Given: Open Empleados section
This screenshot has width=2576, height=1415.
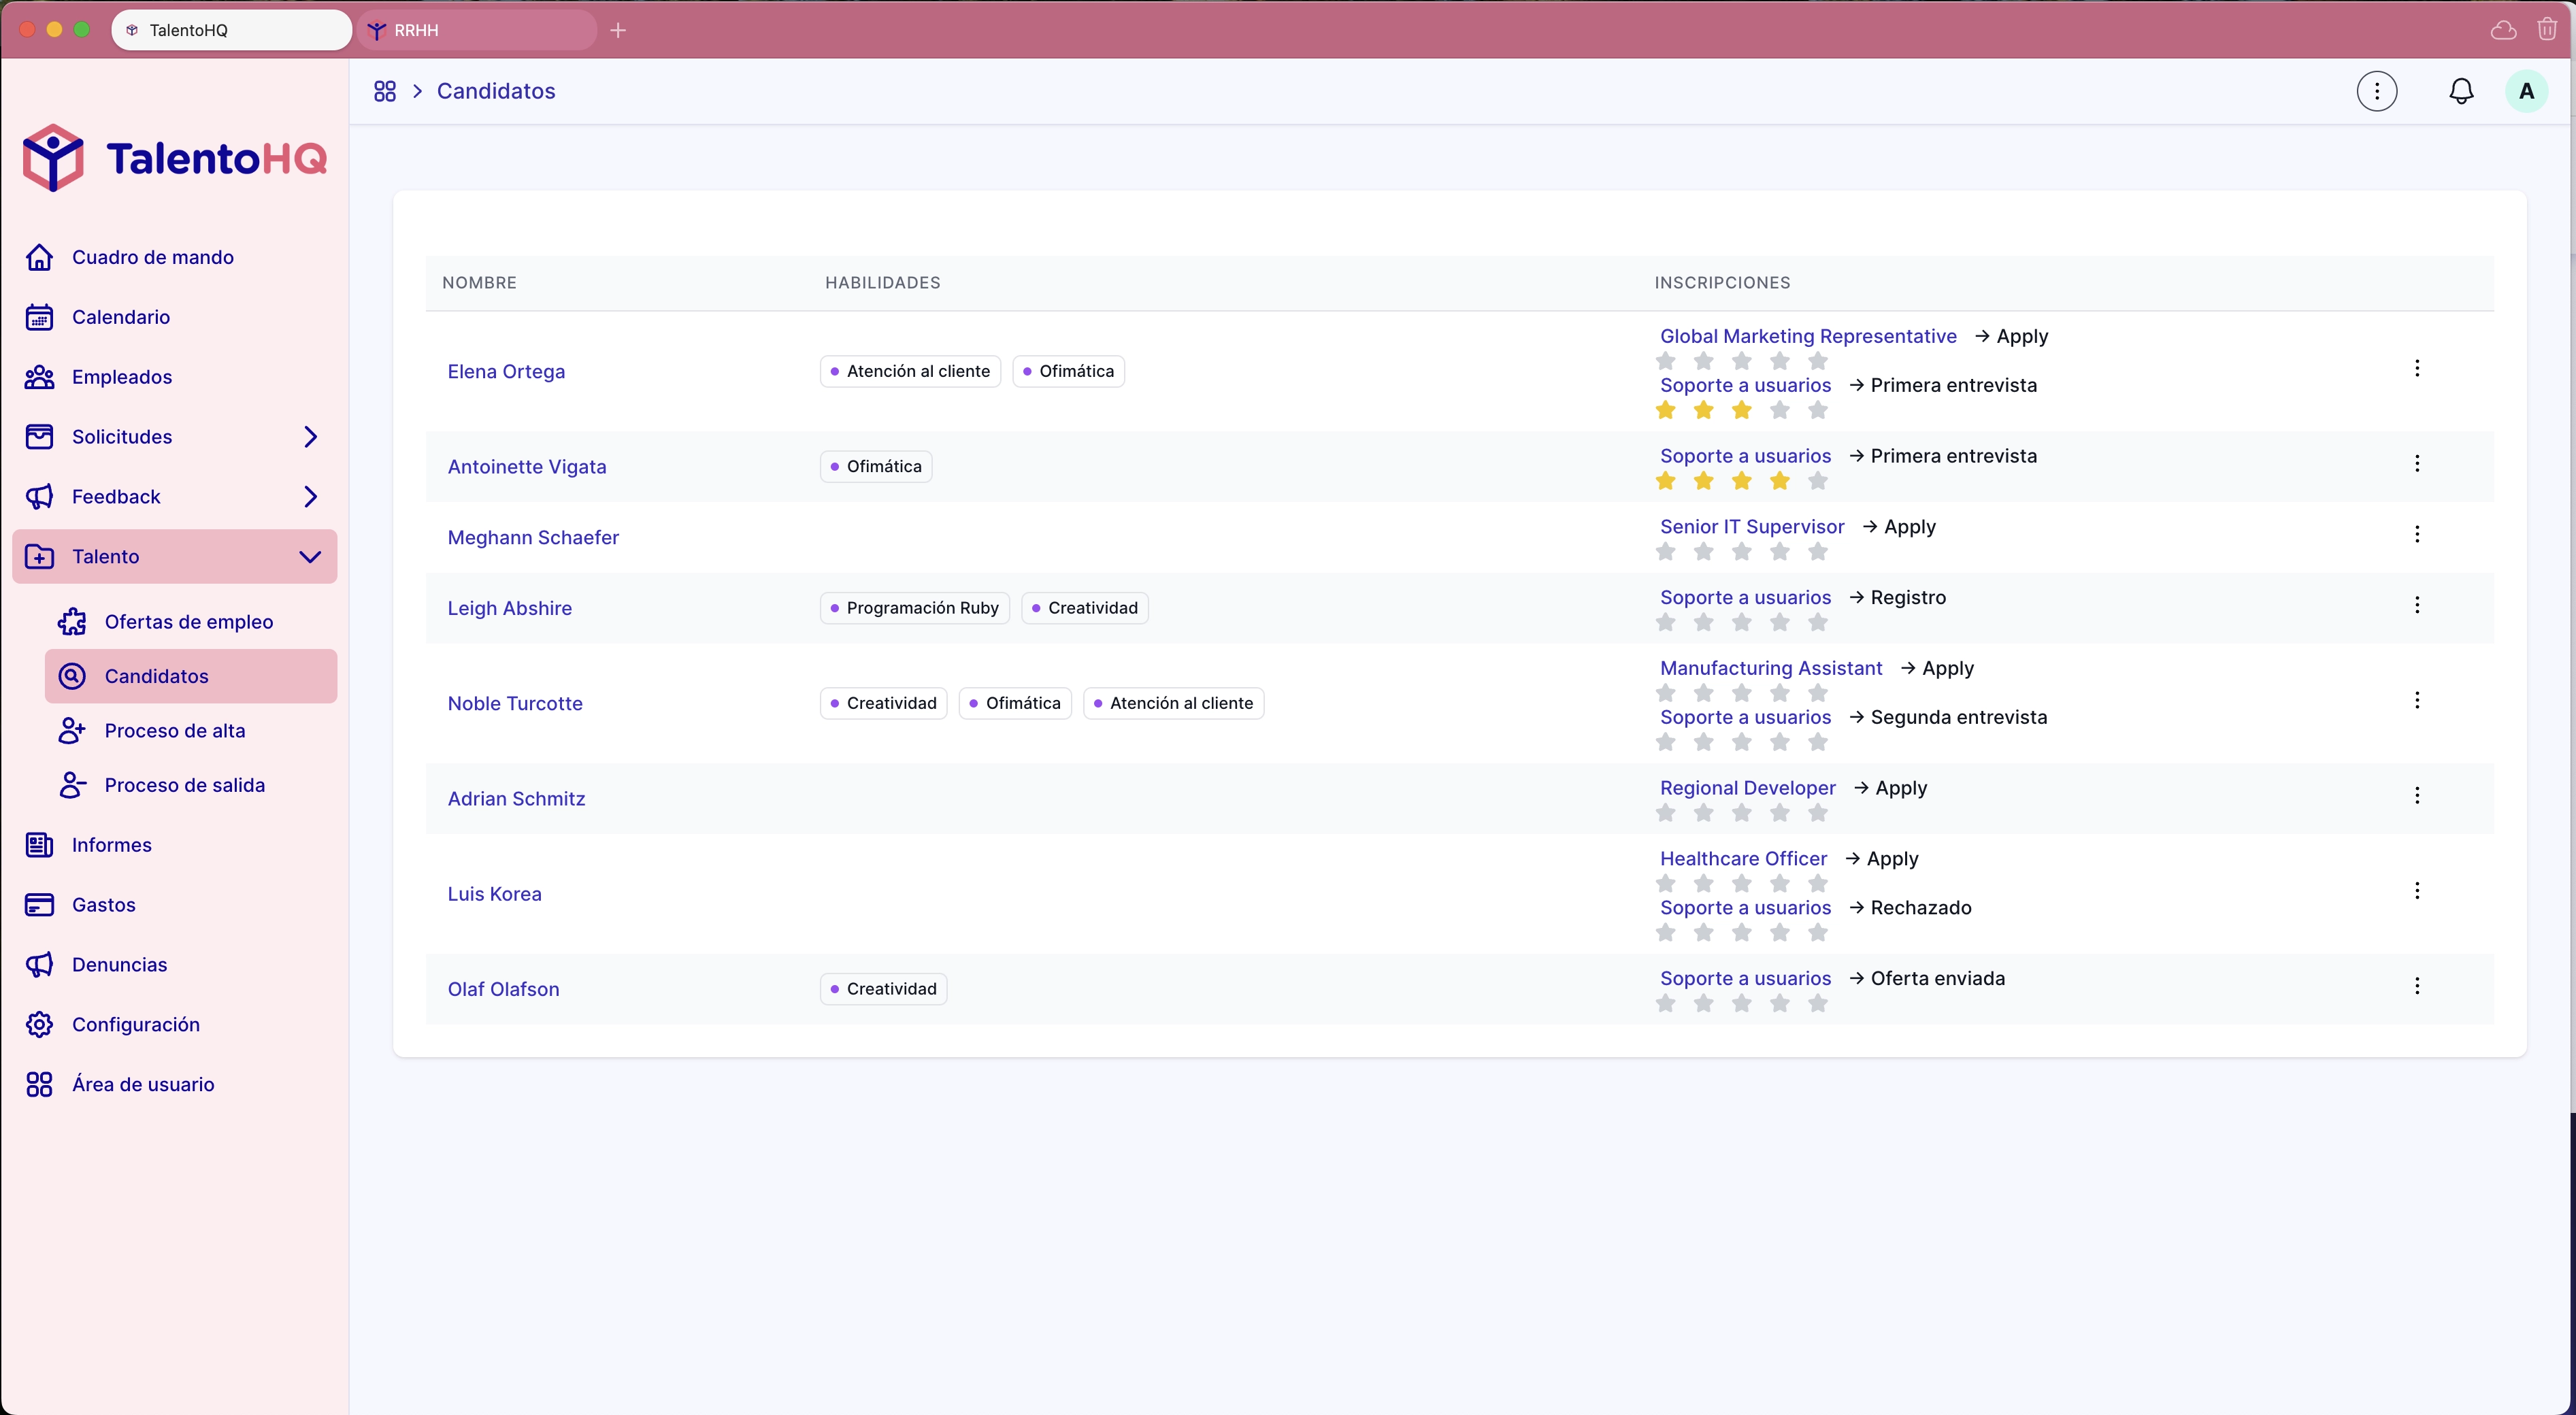Looking at the screenshot, I should click(x=122, y=376).
